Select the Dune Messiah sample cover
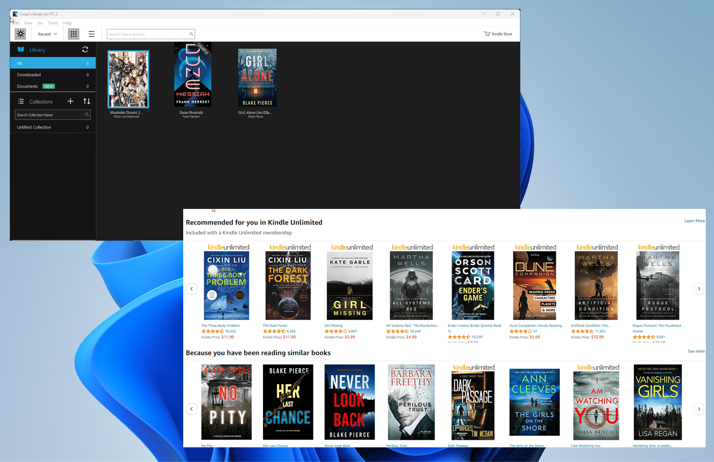Viewport: 714px width, 462px height. 193,75
